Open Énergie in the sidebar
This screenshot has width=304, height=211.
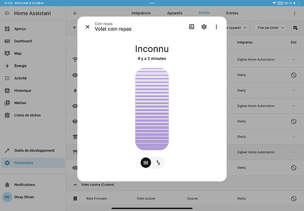click(x=33, y=66)
